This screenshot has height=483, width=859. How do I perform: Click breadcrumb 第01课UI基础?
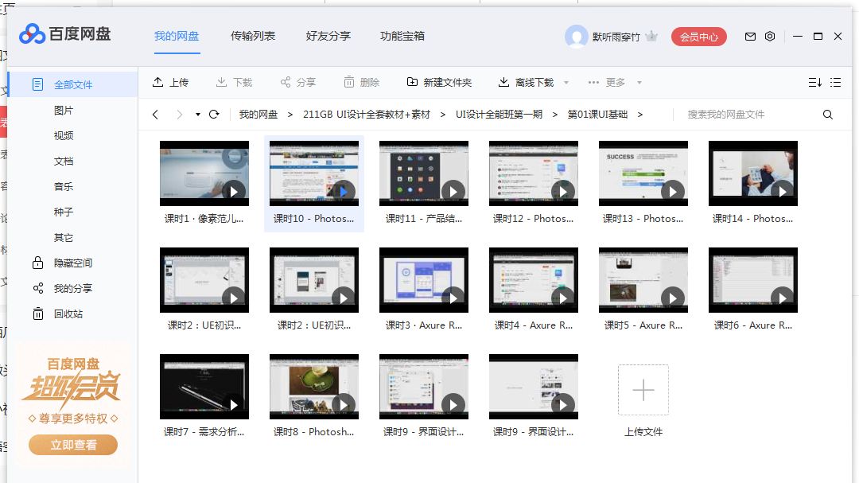tap(597, 115)
